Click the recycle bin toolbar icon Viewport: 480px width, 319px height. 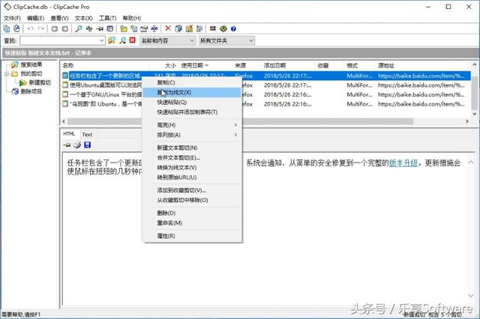178,28
